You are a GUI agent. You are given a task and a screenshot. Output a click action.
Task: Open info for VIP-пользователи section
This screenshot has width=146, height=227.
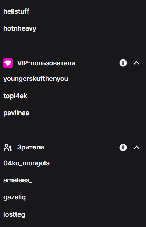[123, 63]
